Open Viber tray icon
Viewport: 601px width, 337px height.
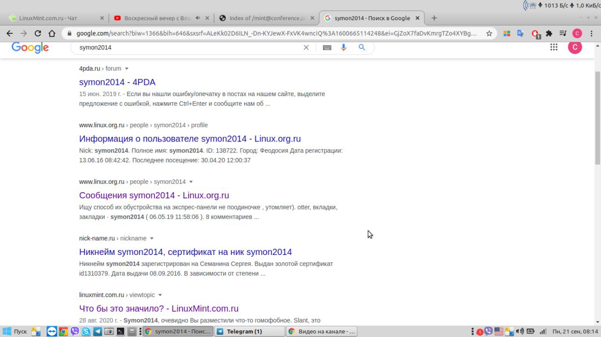point(488,331)
